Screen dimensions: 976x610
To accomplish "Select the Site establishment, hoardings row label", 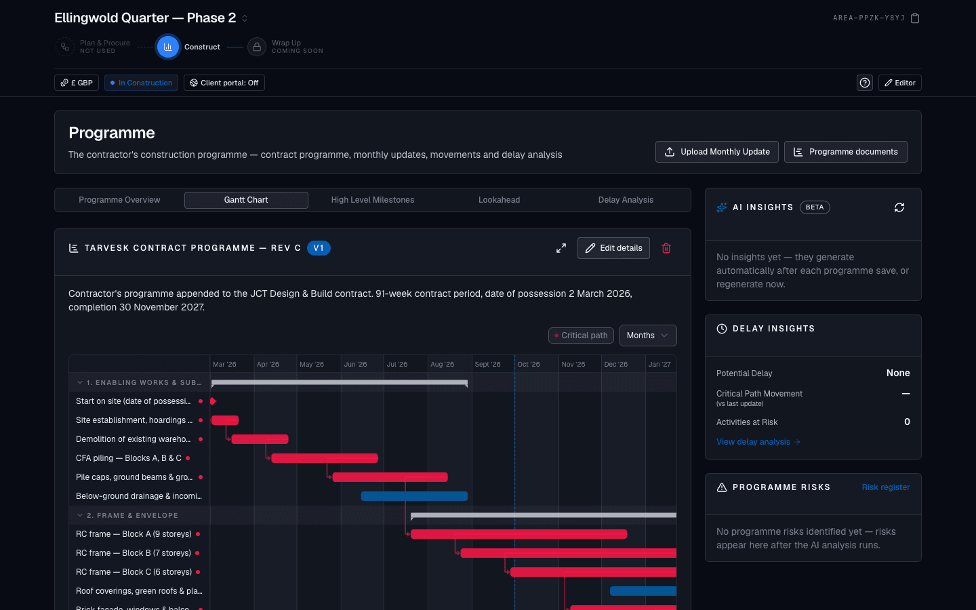I will pyautogui.click(x=134, y=420).
